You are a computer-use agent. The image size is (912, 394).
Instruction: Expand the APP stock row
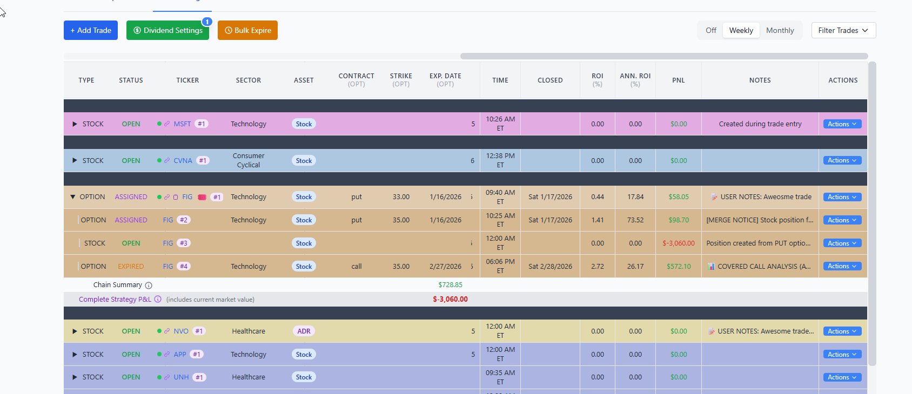pos(75,355)
